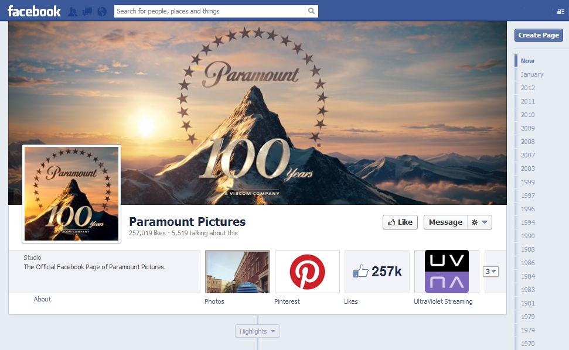This screenshot has width=569, height=350.
Task: Send a Message to Paramount Pictures
Action: pos(445,222)
